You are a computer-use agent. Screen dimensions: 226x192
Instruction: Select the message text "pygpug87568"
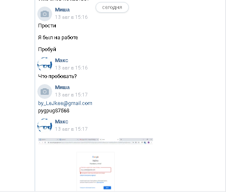pyautogui.click(x=54, y=111)
